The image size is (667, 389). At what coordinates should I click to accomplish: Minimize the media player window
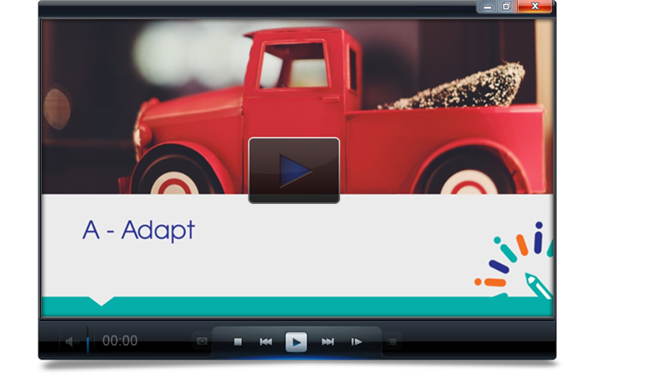[x=488, y=7]
